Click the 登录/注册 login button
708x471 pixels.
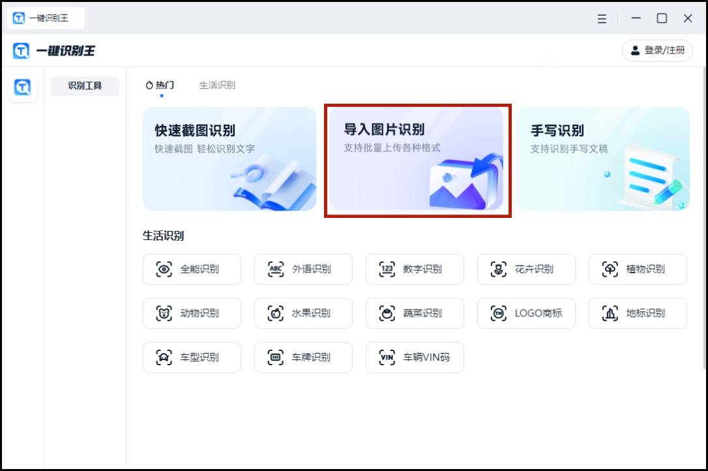pos(657,50)
